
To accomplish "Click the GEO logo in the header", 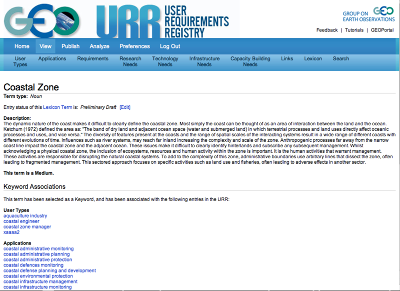I will (x=40, y=21).
